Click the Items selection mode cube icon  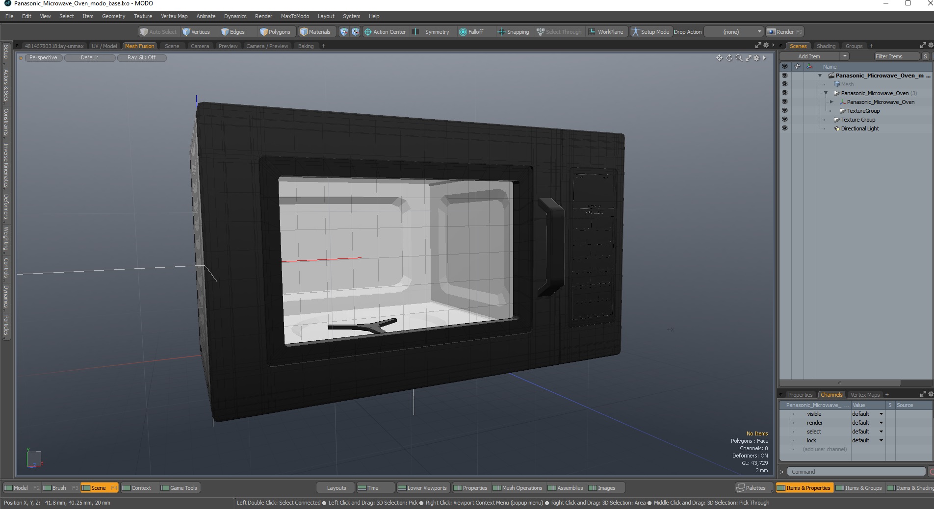[344, 32]
